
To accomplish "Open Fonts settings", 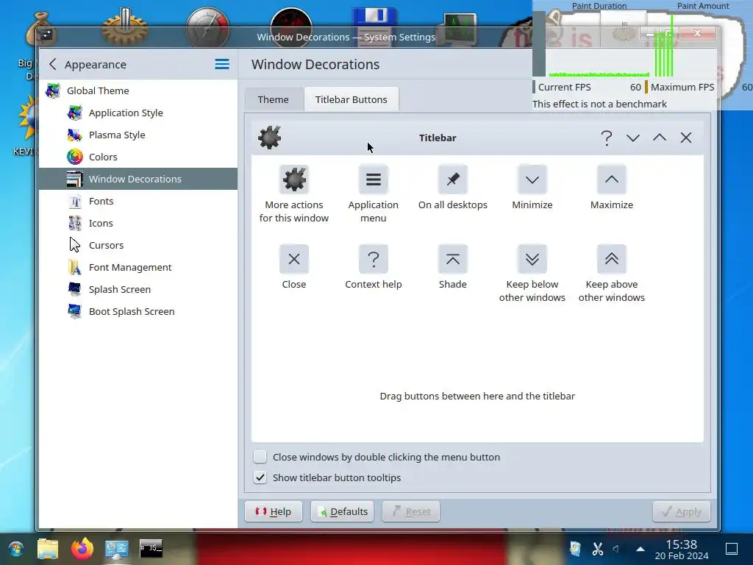I will click(138, 202).
